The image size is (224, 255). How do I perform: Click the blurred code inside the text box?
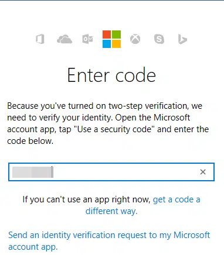coord(33,172)
